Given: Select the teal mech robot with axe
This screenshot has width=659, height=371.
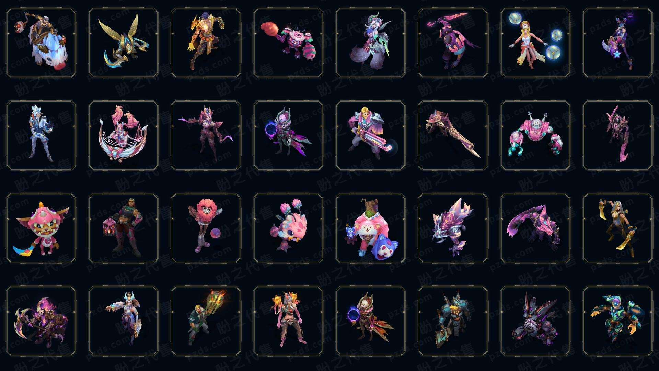Looking at the screenshot, I should 453,321.
